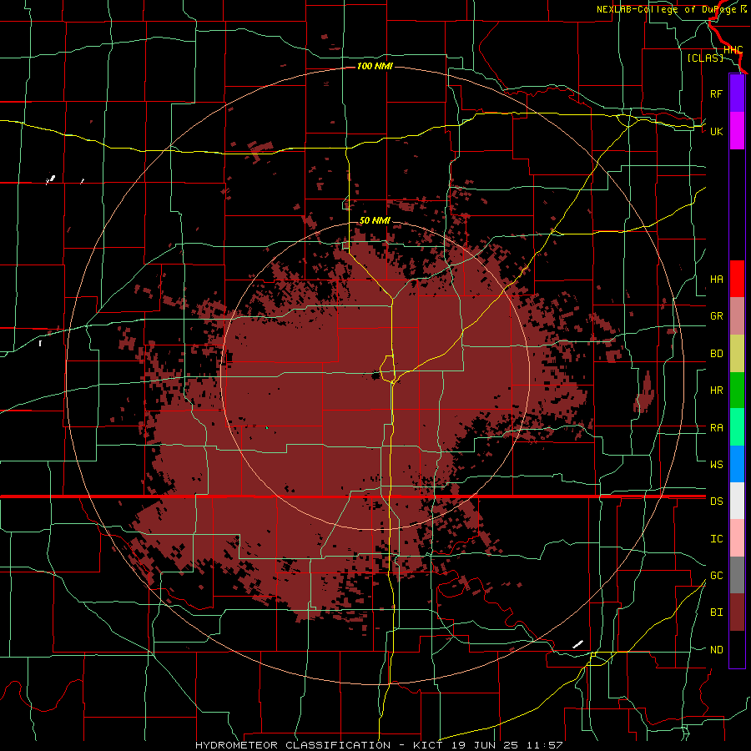Click the WS legend label
751x751 pixels.
(x=716, y=465)
